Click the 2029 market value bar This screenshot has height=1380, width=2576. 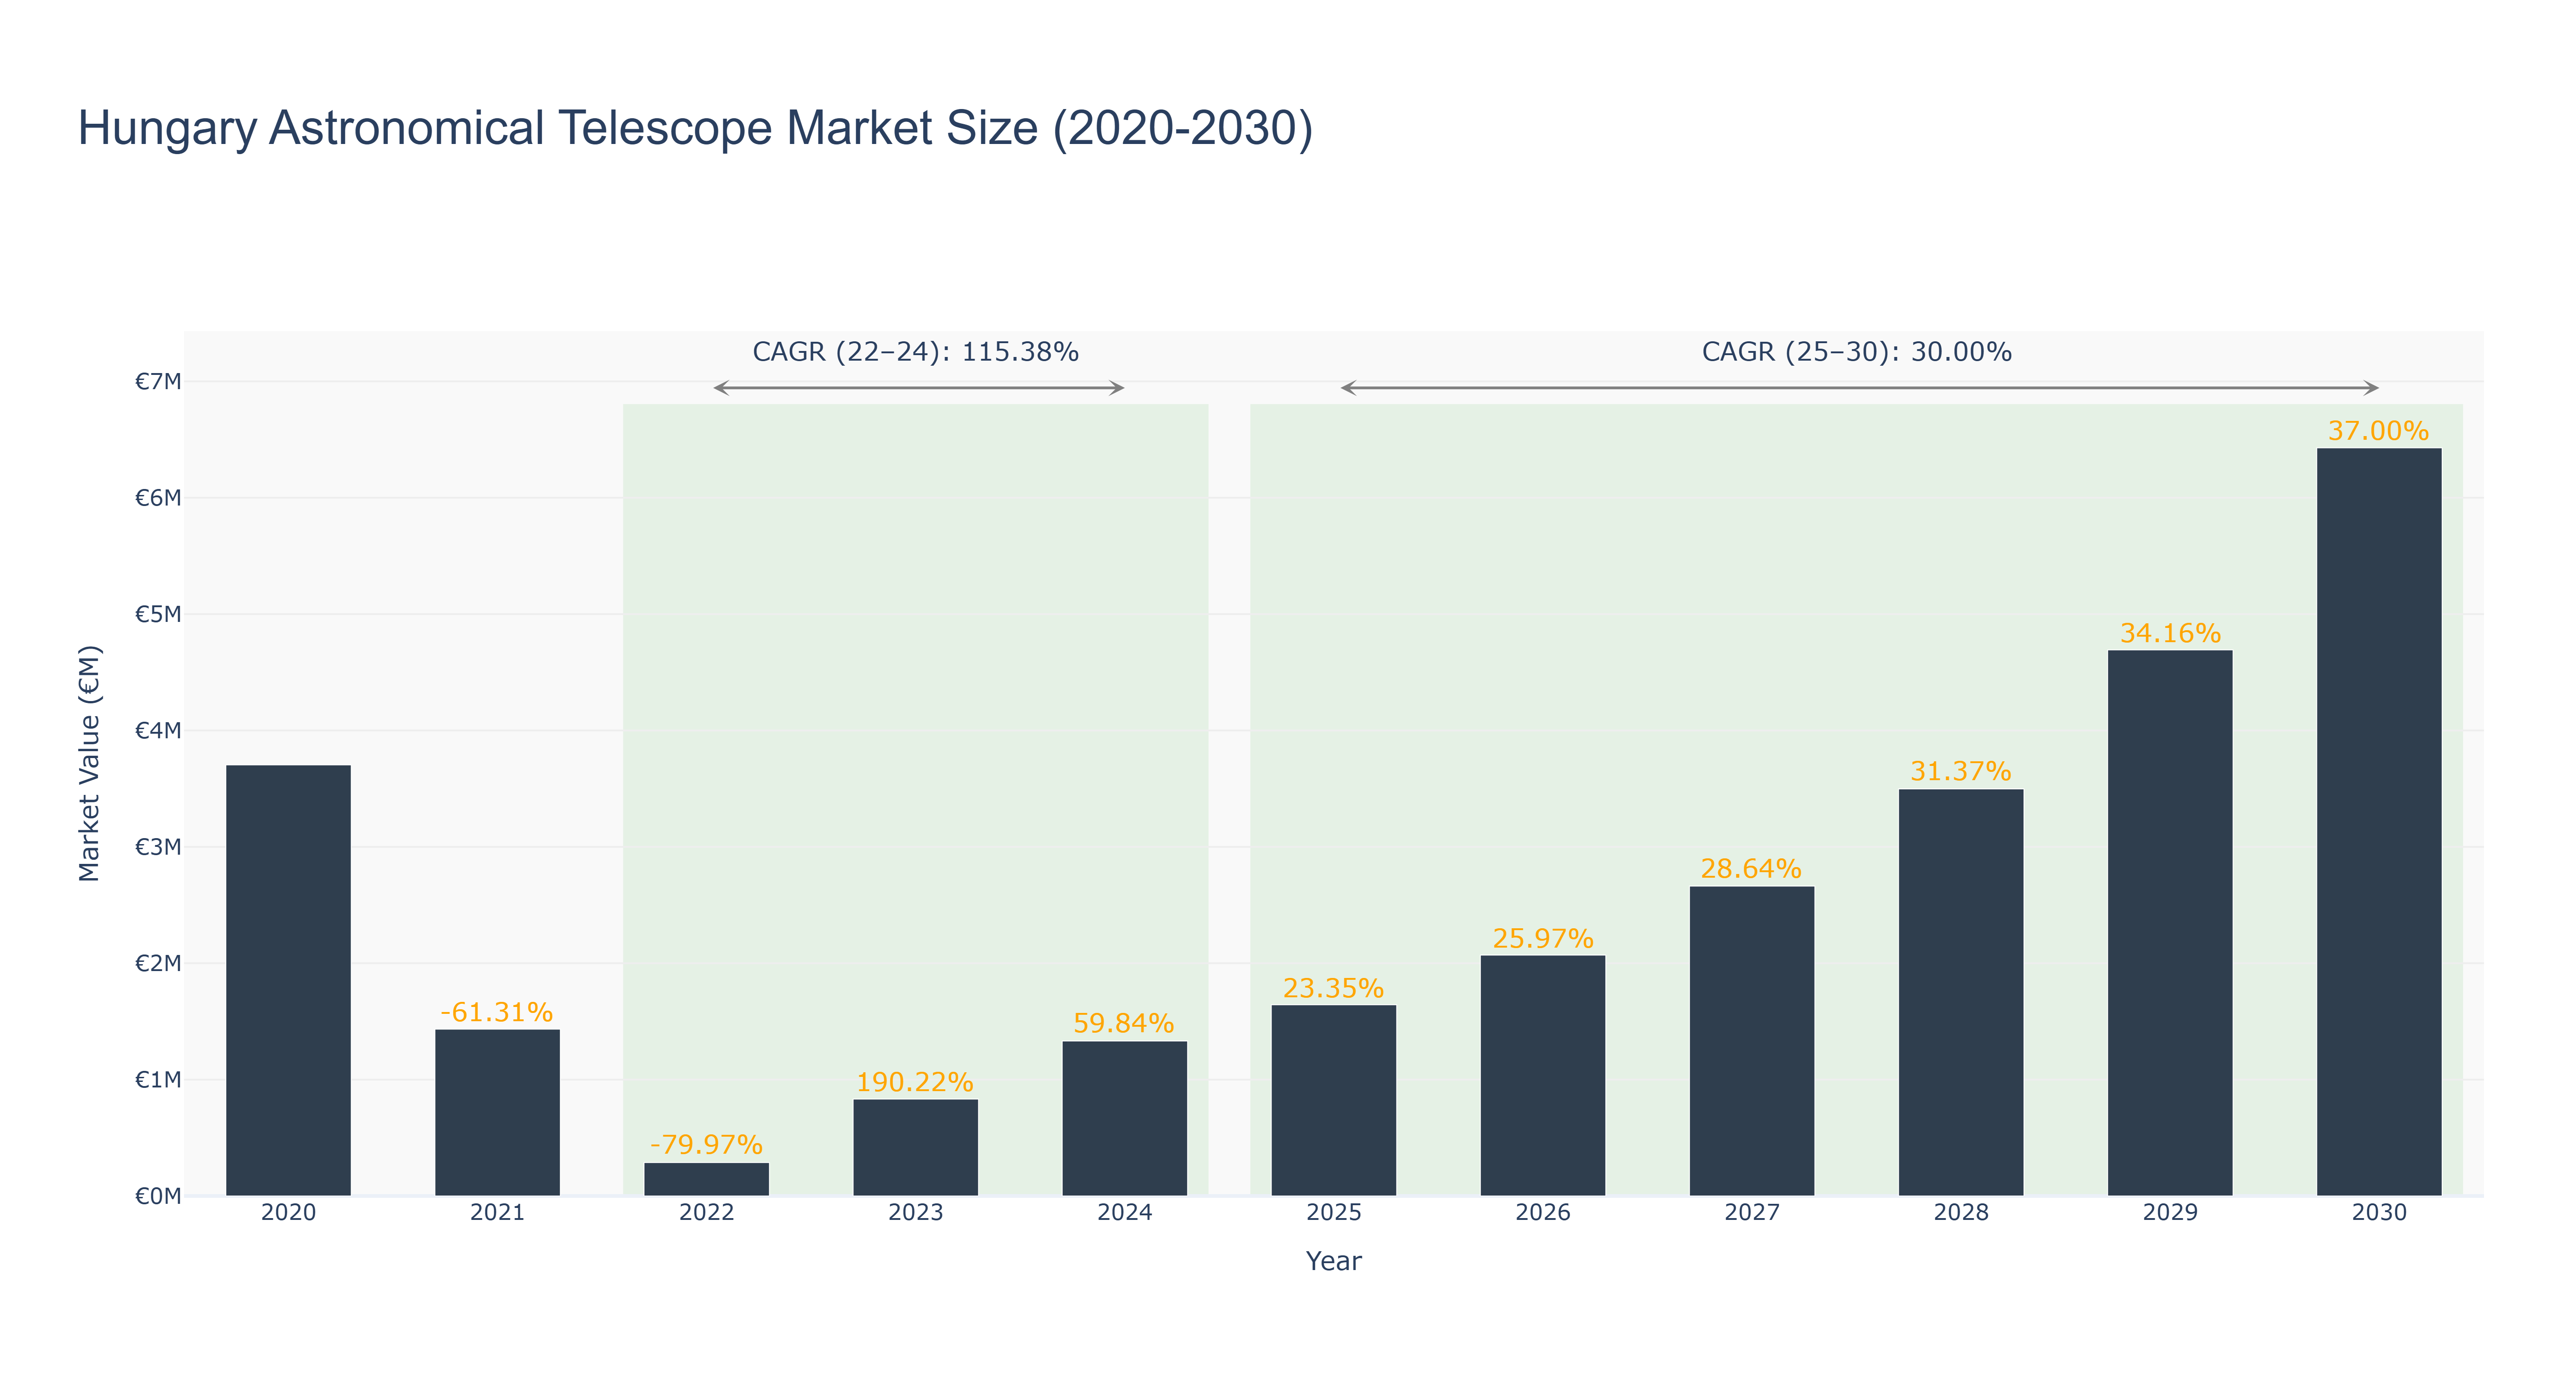point(2169,923)
